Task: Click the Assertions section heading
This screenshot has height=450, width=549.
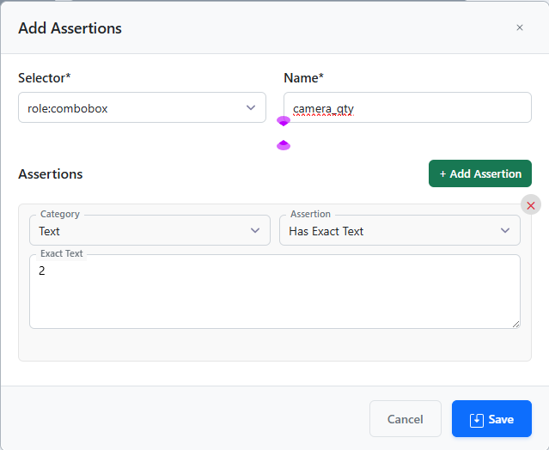Action: click(x=51, y=173)
